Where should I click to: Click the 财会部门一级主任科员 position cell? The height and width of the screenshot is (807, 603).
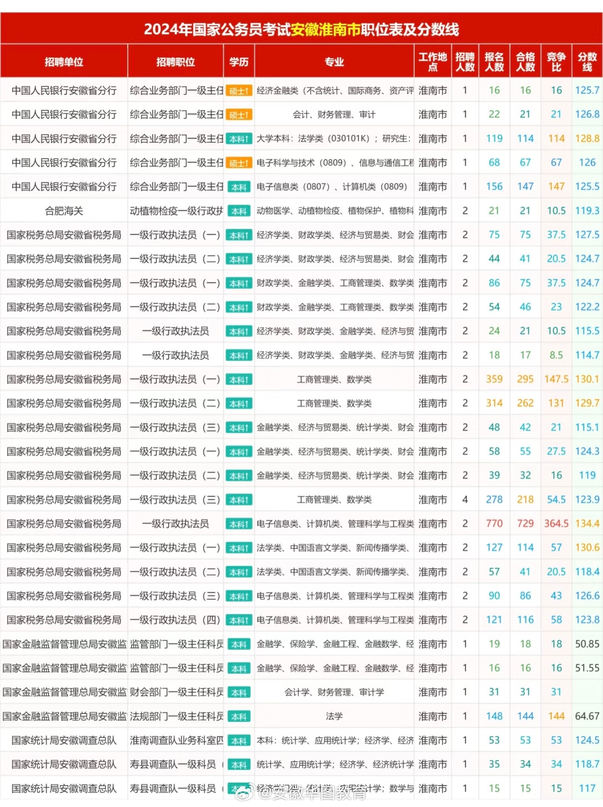tap(176, 692)
